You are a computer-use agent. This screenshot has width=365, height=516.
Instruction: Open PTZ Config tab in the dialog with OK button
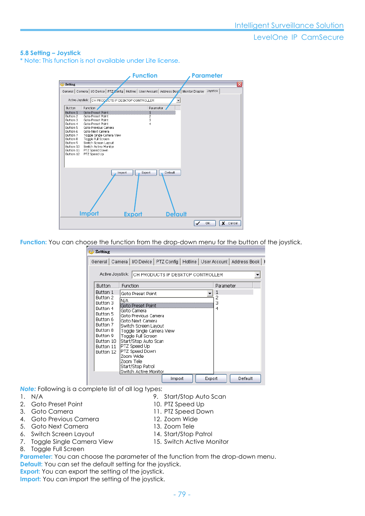115,91
